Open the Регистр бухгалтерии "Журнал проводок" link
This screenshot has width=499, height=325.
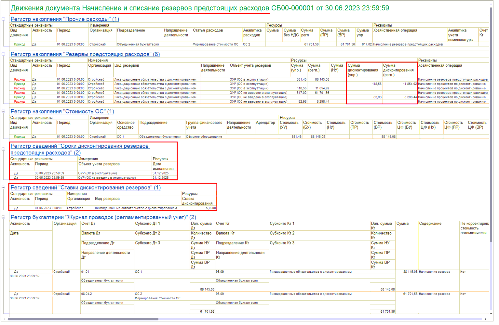click(x=103, y=217)
